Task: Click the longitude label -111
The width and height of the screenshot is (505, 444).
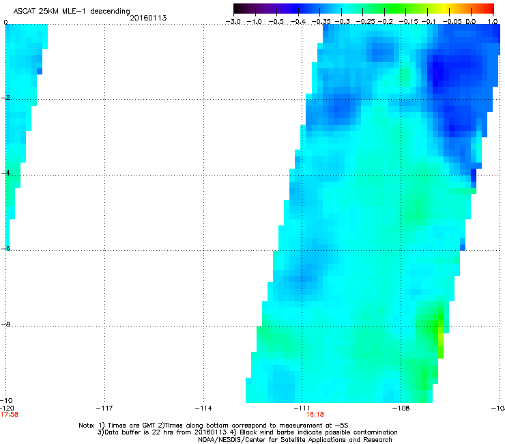Action: (302, 408)
